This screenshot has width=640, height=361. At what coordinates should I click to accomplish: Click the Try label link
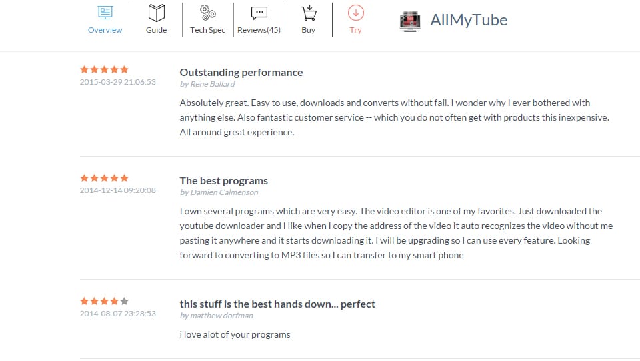click(x=355, y=30)
